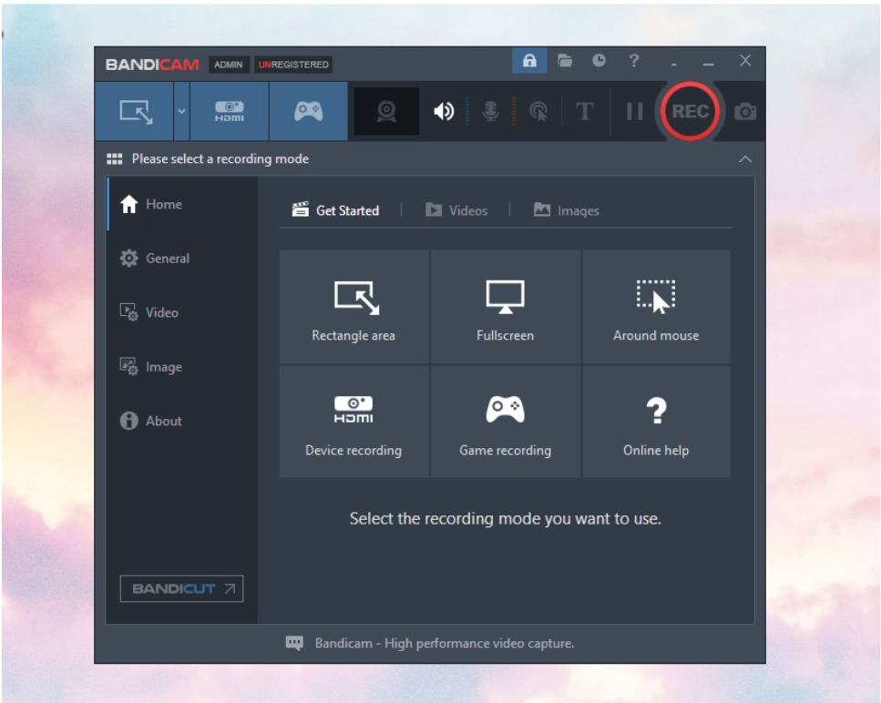Click the ADMIN badge in title bar
This screenshot has height=703, width=881.
tap(228, 65)
